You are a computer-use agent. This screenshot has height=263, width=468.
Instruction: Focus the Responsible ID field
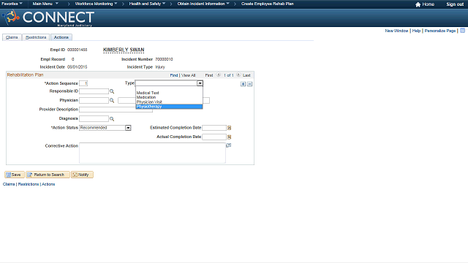(94, 91)
